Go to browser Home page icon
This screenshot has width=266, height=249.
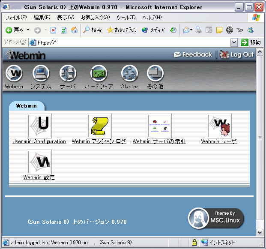coord(74,30)
